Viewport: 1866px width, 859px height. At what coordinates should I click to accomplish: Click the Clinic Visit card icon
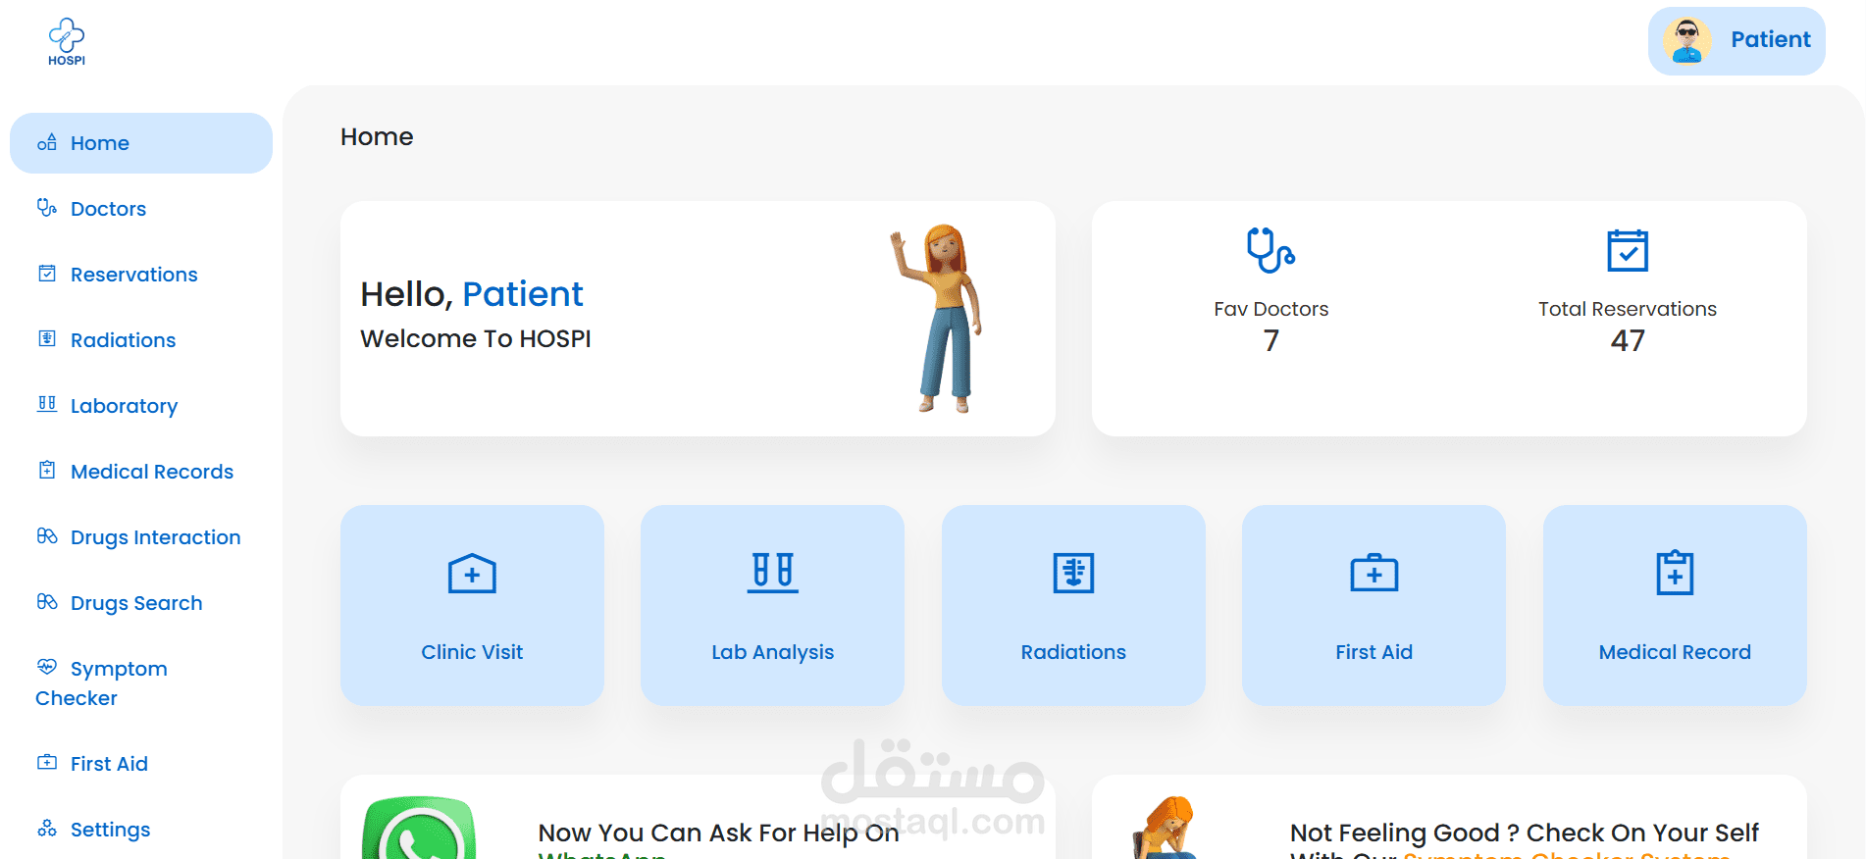pyautogui.click(x=472, y=574)
